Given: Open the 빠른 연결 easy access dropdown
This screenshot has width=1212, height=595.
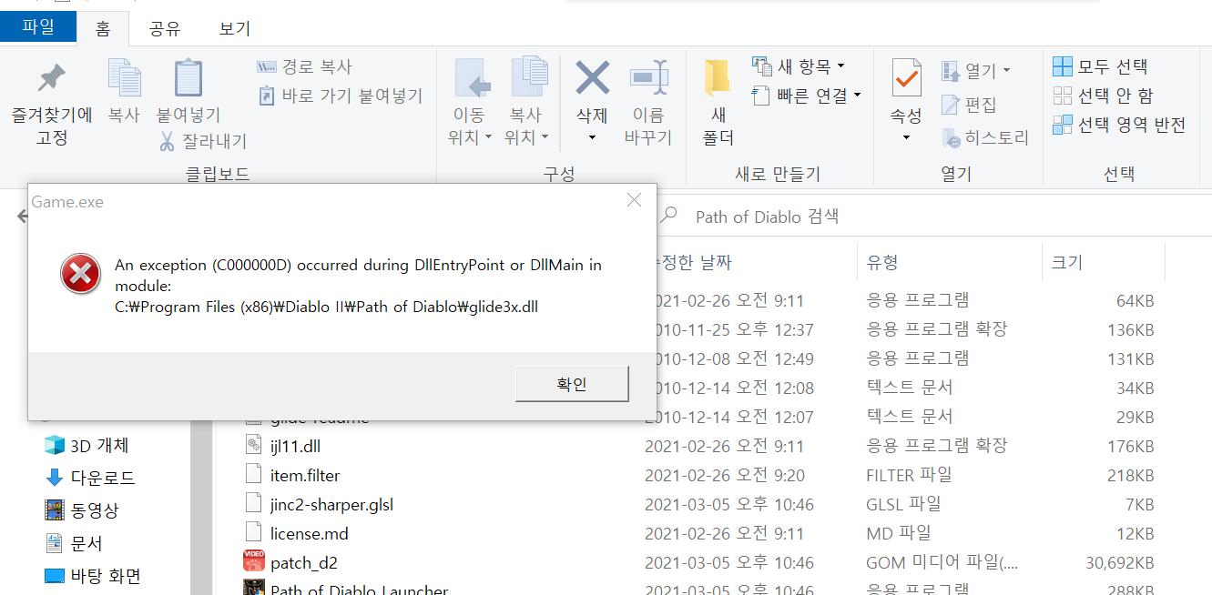Looking at the screenshot, I should [807, 96].
